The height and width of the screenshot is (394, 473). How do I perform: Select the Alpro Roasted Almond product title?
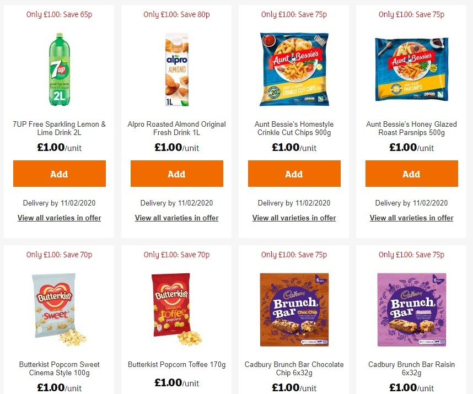pos(176,128)
